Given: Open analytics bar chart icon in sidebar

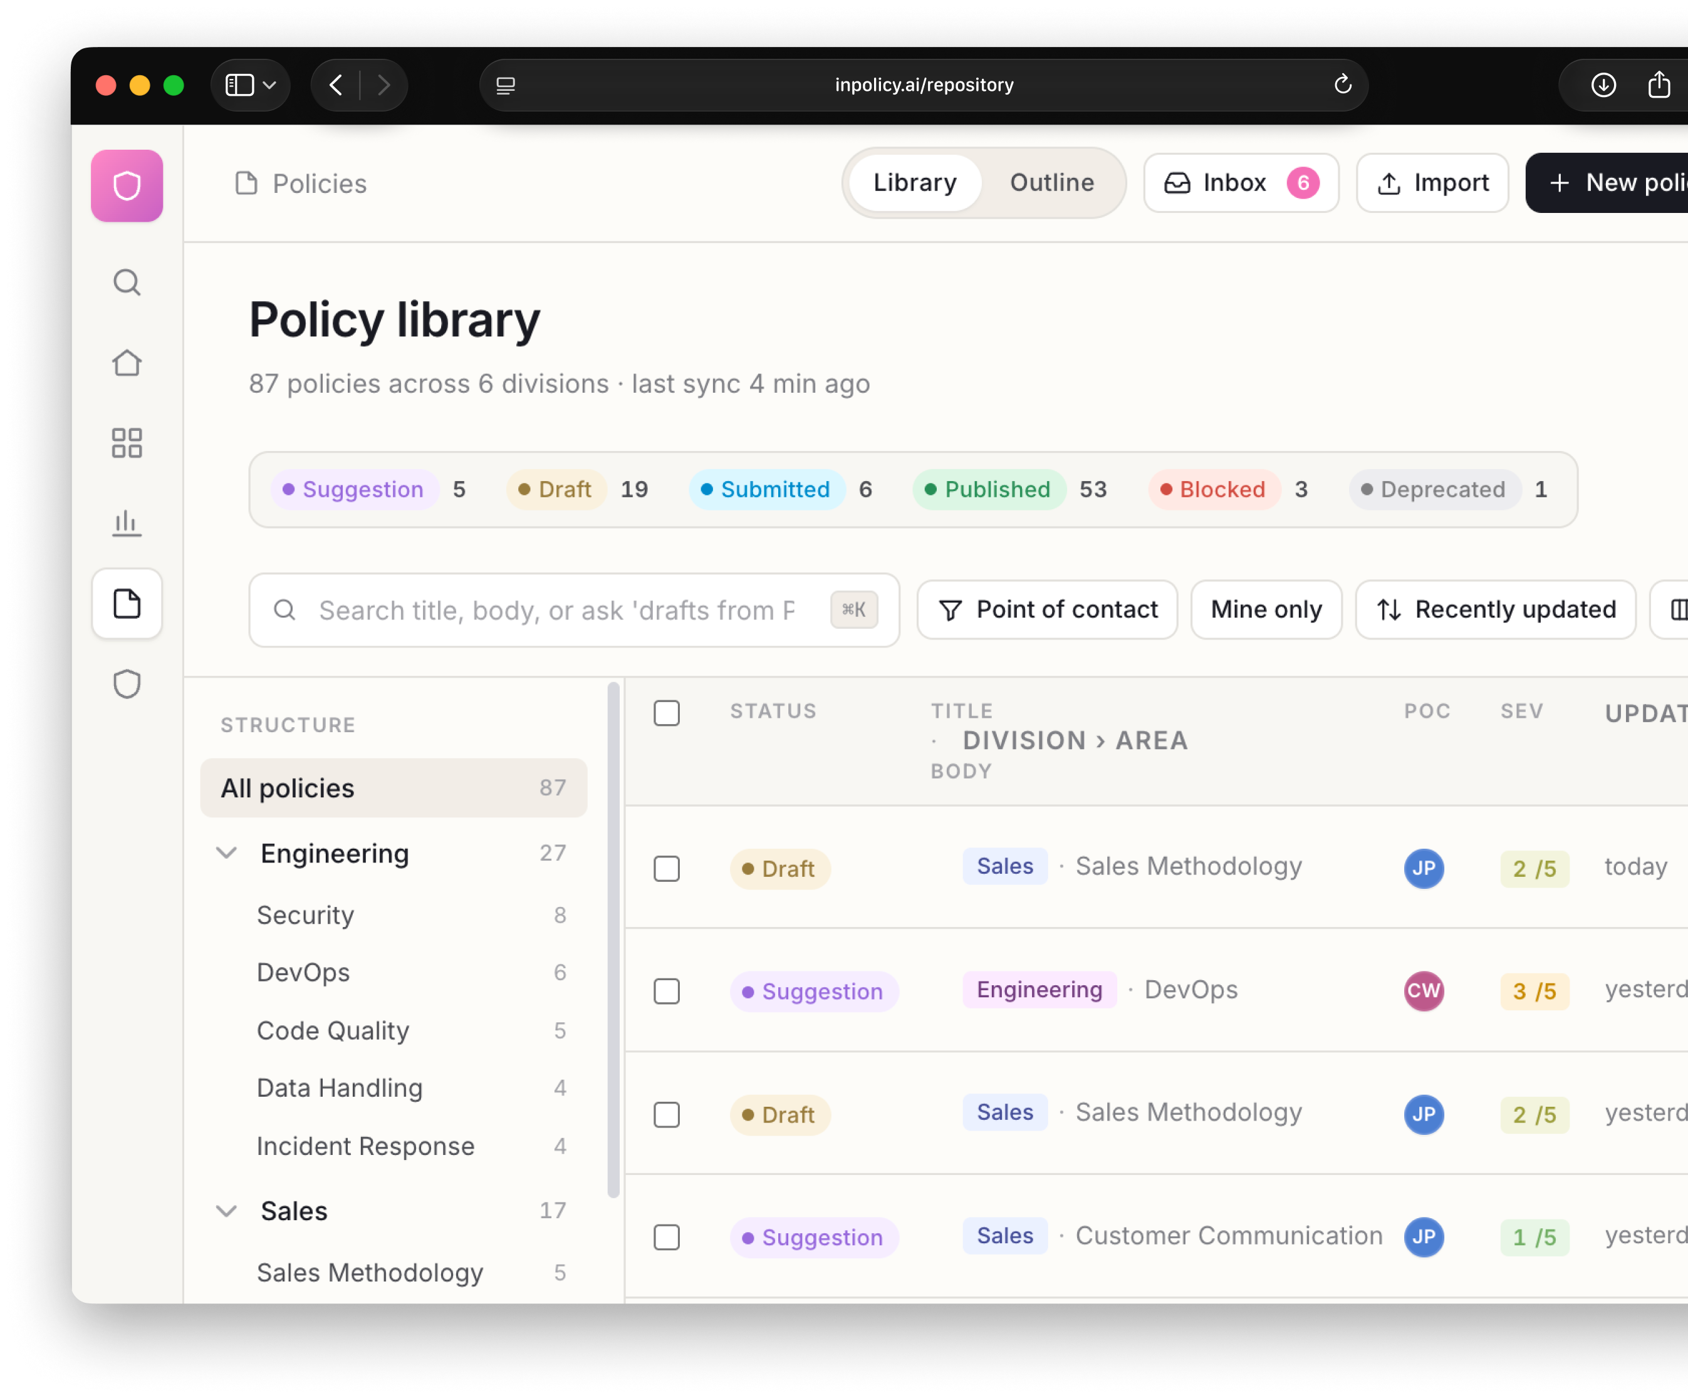Looking at the screenshot, I should (127, 523).
